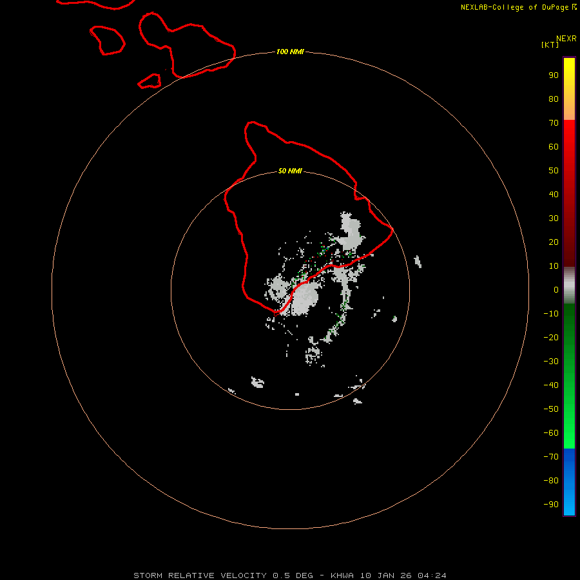
Task: Click the 0 value on the velocity scale
Action: pos(556,290)
